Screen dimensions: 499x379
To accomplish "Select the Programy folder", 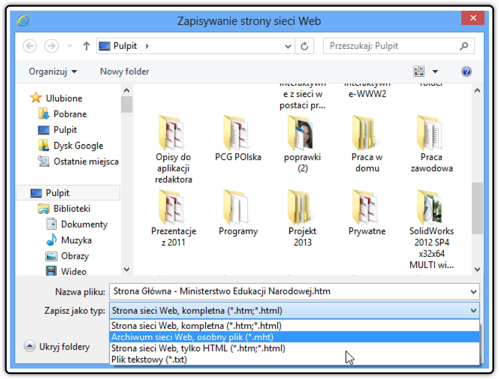I will (x=238, y=213).
